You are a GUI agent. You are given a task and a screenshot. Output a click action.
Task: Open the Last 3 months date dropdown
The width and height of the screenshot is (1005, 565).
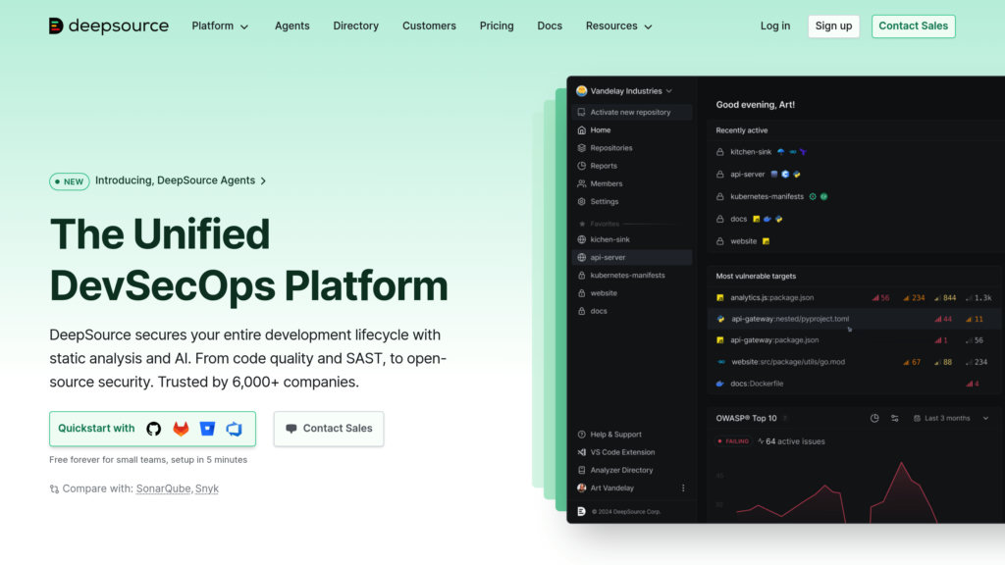950,418
